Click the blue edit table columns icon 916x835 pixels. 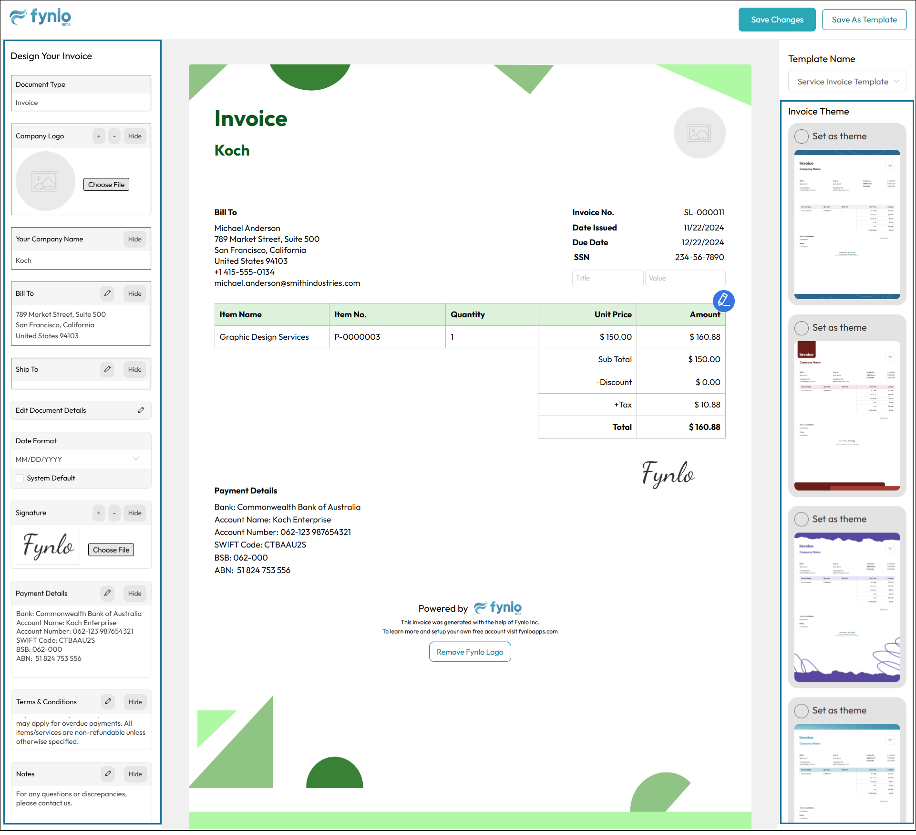723,301
